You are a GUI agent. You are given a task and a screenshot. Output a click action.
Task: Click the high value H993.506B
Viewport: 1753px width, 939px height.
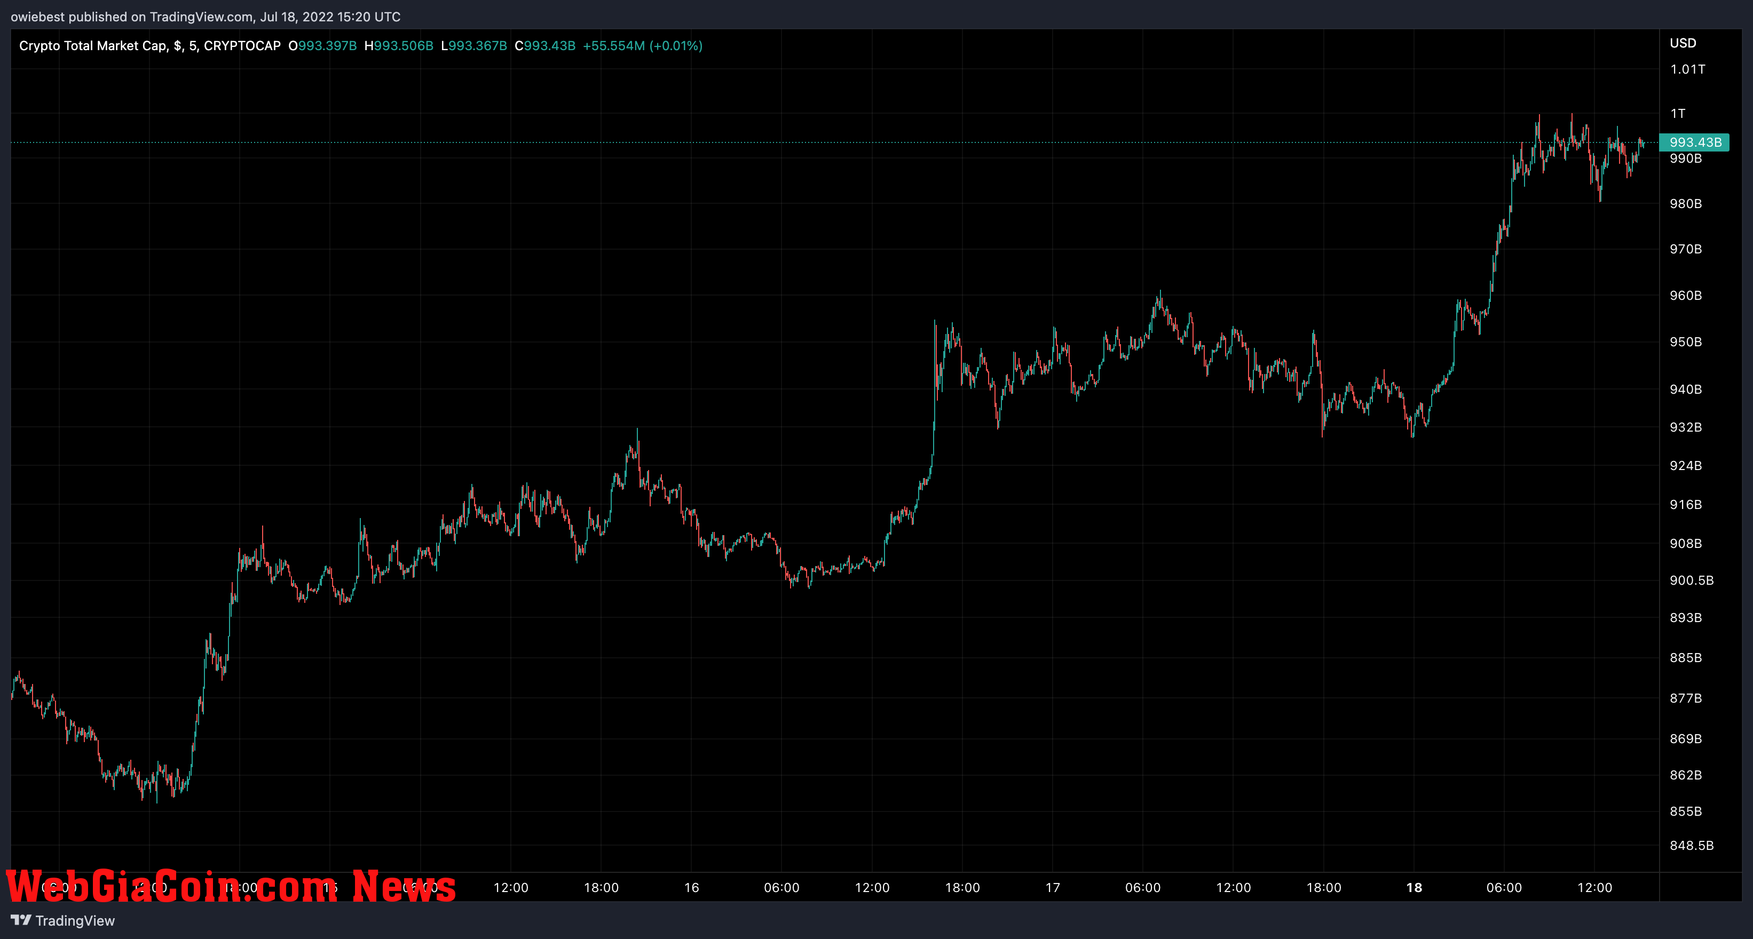(x=399, y=45)
